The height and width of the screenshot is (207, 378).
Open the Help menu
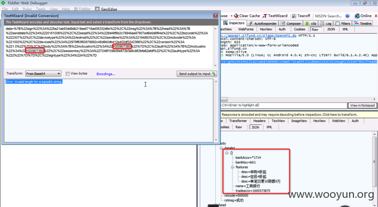point(66,9)
